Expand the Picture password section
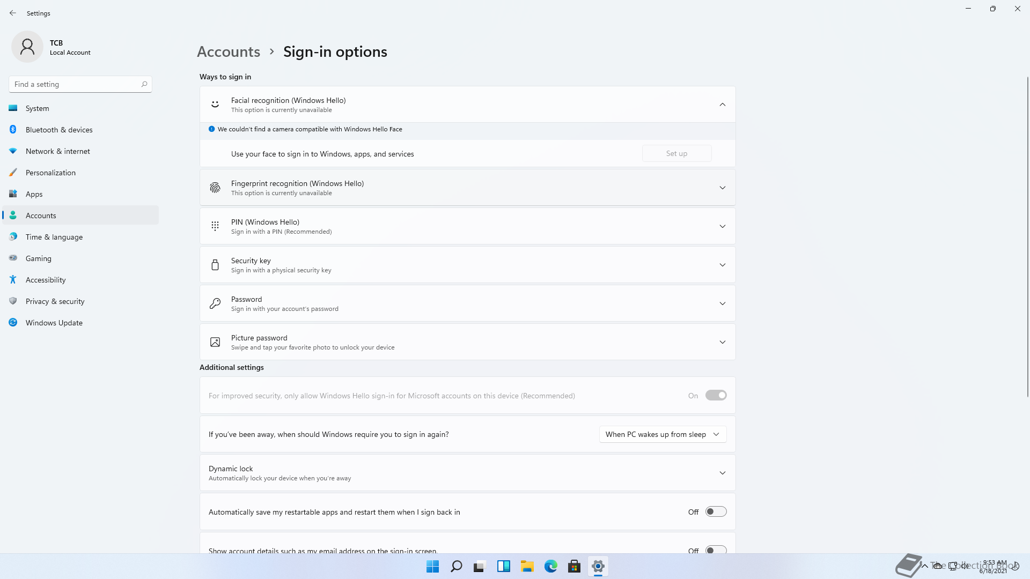 tap(723, 342)
